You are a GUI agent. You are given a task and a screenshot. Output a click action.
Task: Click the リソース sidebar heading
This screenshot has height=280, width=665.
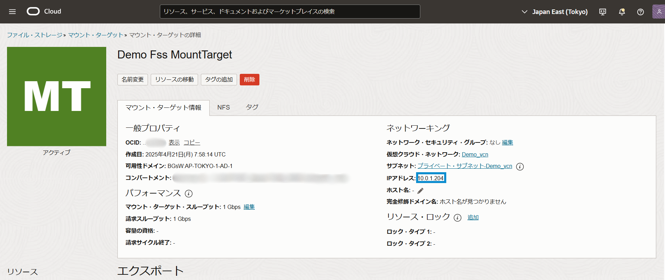(22, 272)
